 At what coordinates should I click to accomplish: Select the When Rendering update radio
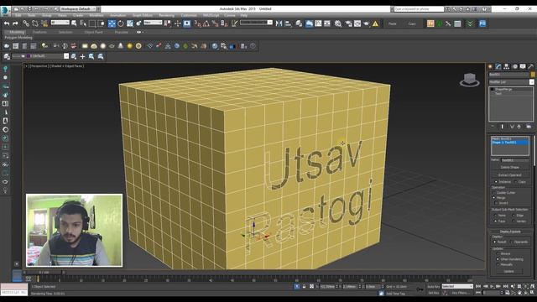(x=498, y=259)
